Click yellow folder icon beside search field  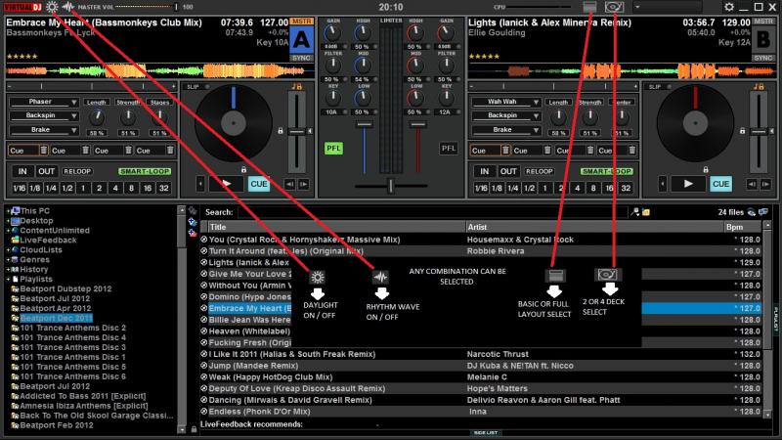(646, 212)
